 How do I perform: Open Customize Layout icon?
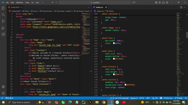point(156,2)
